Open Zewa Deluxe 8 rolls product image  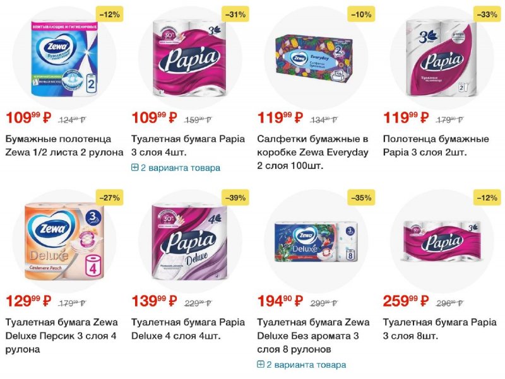(x=316, y=242)
